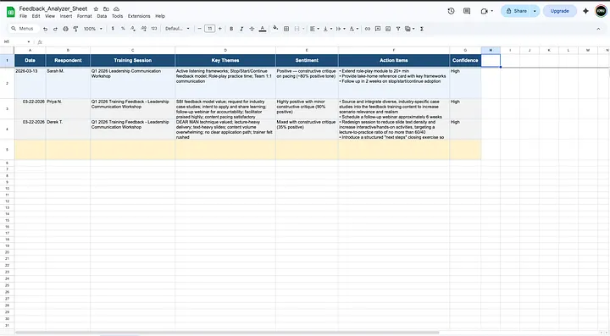This screenshot has width=610, height=336.
Task: Star the Feedback_Analyzer_Sheet document
Action: click(96, 8)
